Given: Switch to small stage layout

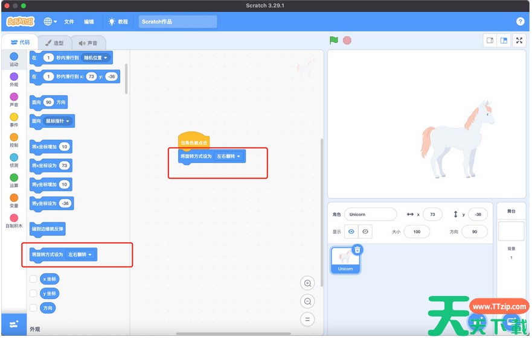Looking at the screenshot, I should click(x=490, y=40).
